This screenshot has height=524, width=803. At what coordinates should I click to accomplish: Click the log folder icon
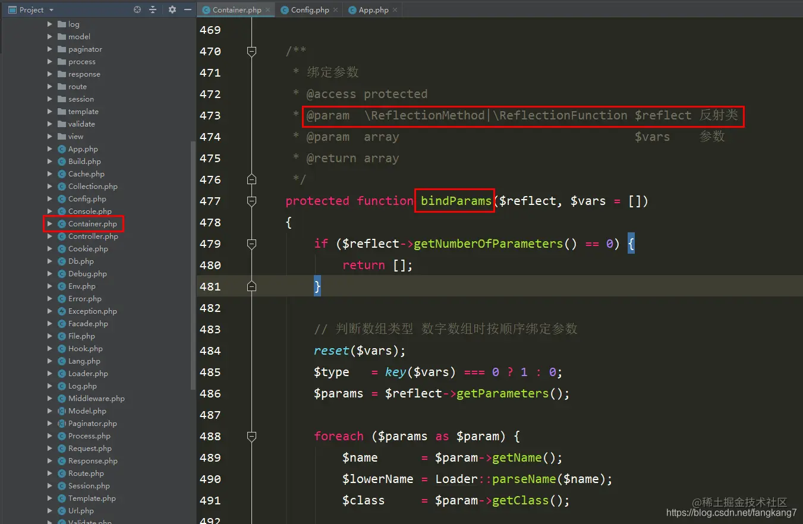pos(62,24)
